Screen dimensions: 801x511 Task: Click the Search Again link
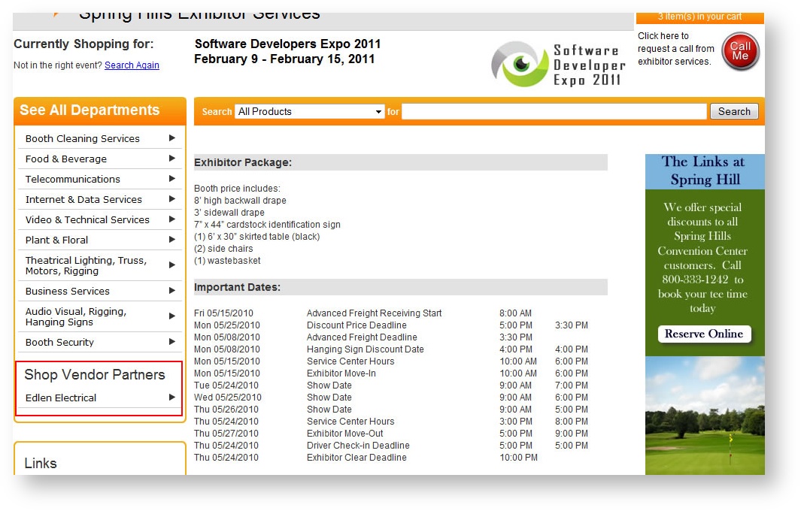tap(132, 65)
